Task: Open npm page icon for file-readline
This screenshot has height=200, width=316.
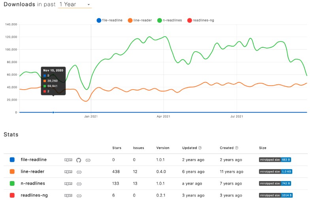Action: pos(68,160)
